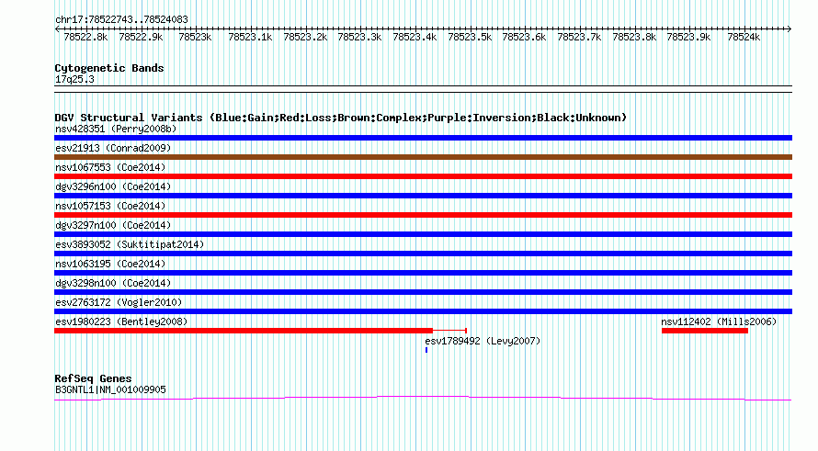
Task: Click label esv3893052 (Suktitipat2014)
Action: (130, 244)
